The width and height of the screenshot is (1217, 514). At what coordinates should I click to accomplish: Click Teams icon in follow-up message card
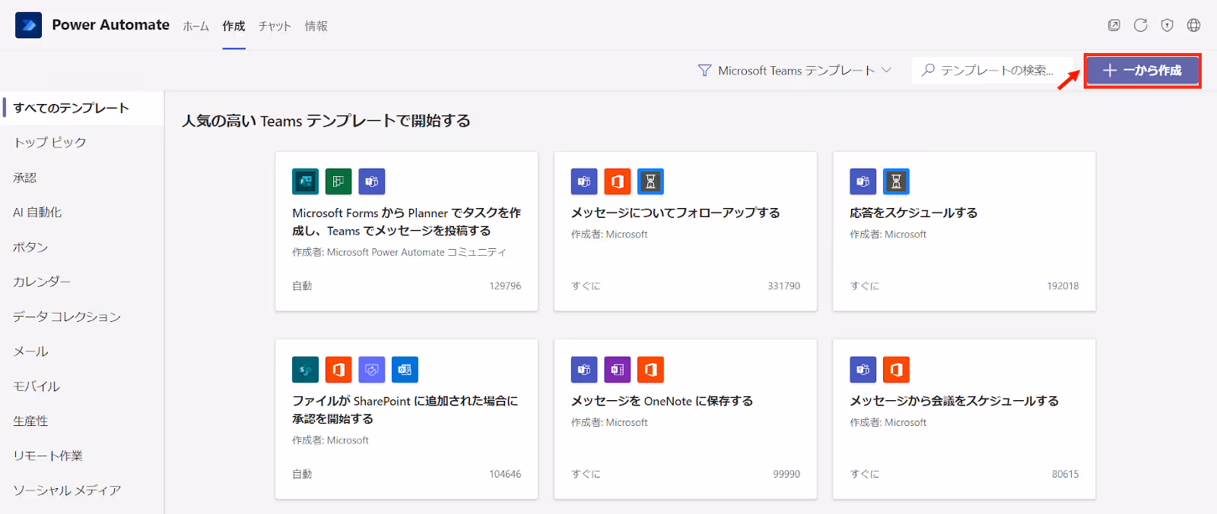coord(584,181)
